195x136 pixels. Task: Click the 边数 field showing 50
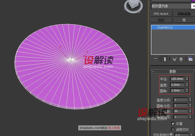(181, 111)
